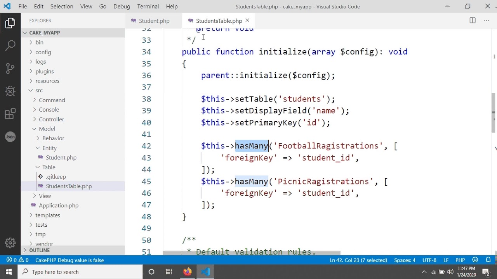Click the network icon in system tray

click(x=433, y=272)
